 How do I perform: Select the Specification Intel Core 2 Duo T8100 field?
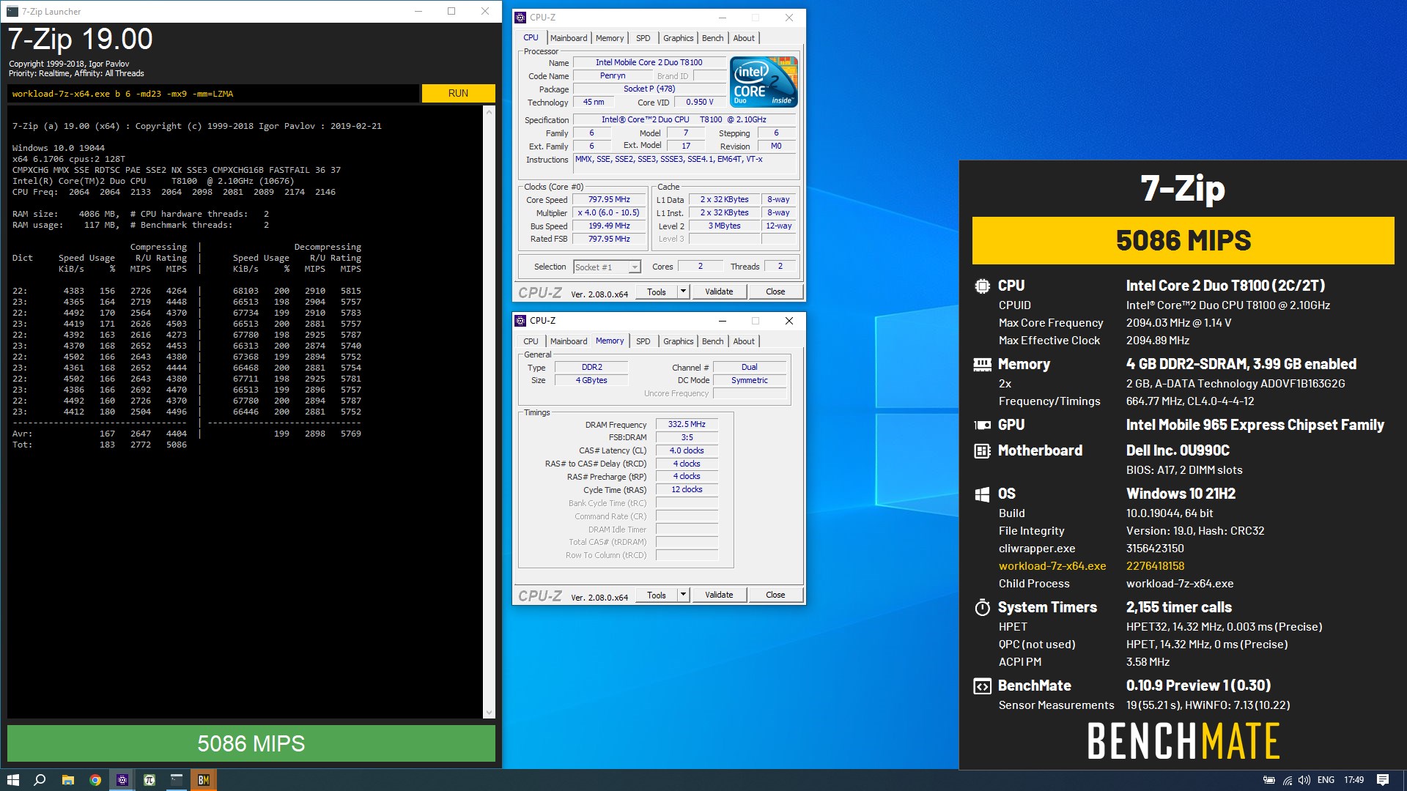coord(684,119)
